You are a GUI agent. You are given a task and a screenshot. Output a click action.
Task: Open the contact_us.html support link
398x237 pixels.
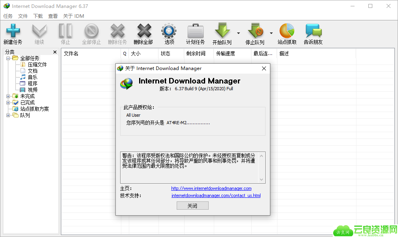tap(216, 195)
